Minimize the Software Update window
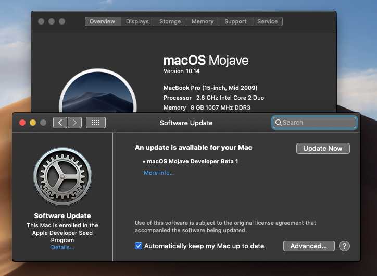Viewport: 377px width, 276px height. tap(33, 123)
